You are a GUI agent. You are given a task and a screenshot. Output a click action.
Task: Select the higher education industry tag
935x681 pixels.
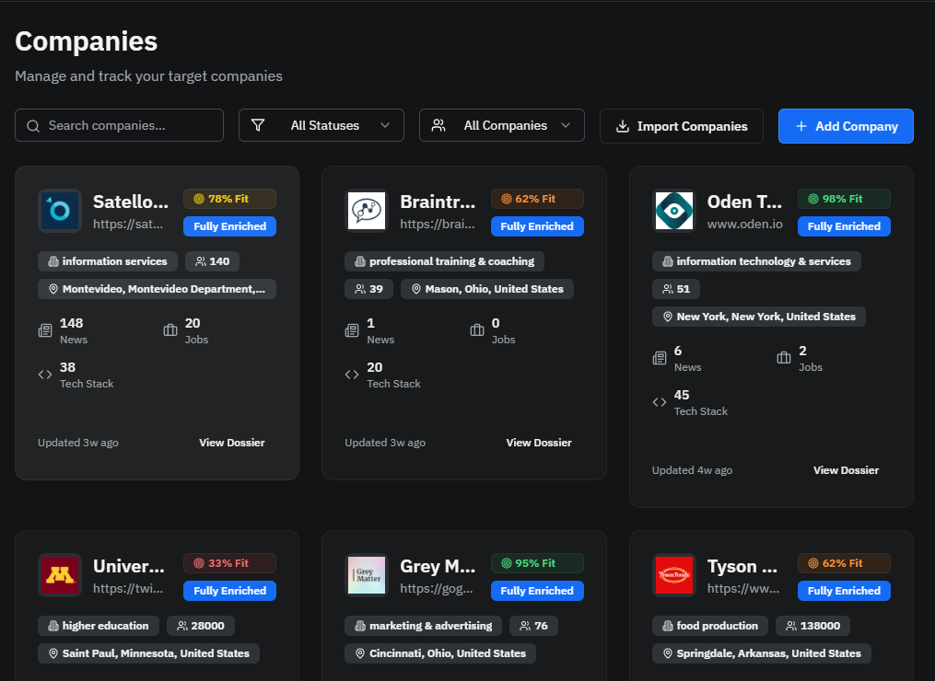[x=98, y=626]
